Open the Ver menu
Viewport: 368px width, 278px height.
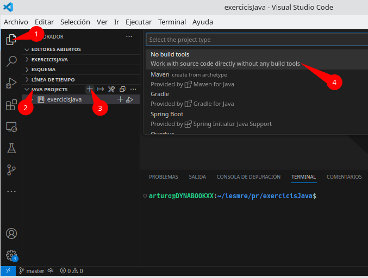pos(102,22)
